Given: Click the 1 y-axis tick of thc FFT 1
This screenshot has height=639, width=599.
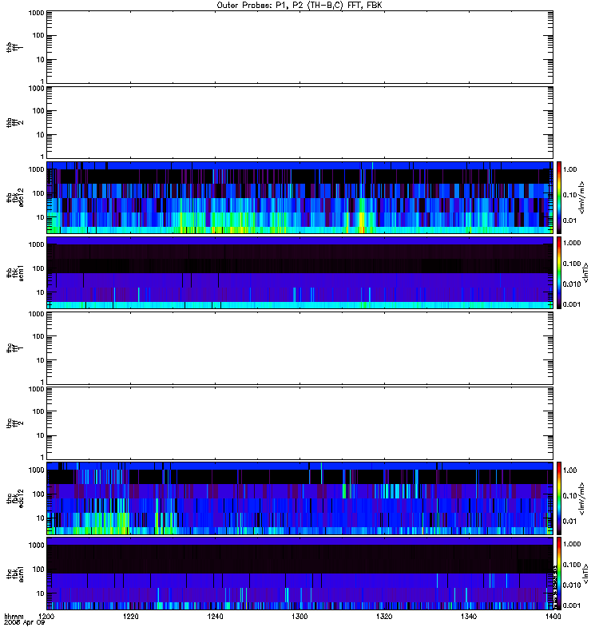Looking at the screenshot, I should (x=42, y=382).
